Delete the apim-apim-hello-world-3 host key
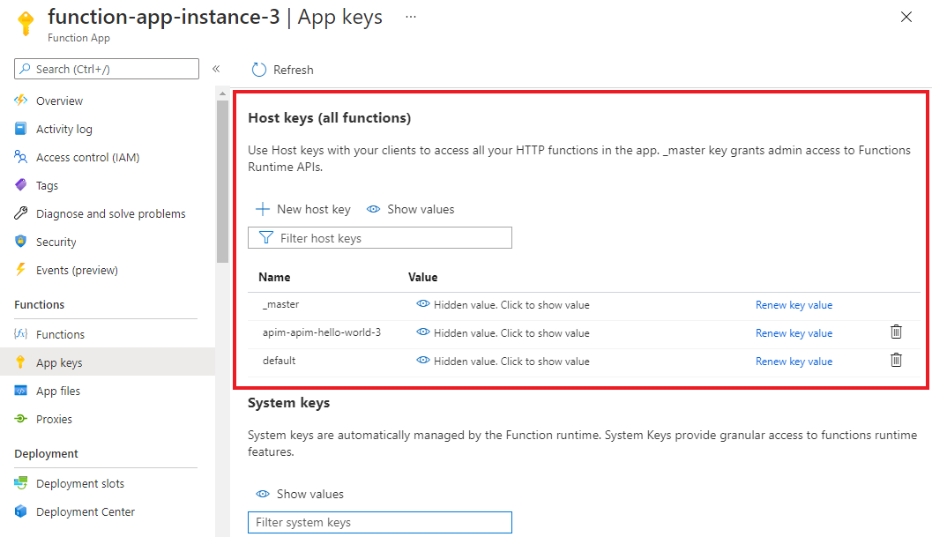The image size is (932, 537). pyautogui.click(x=896, y=332)
